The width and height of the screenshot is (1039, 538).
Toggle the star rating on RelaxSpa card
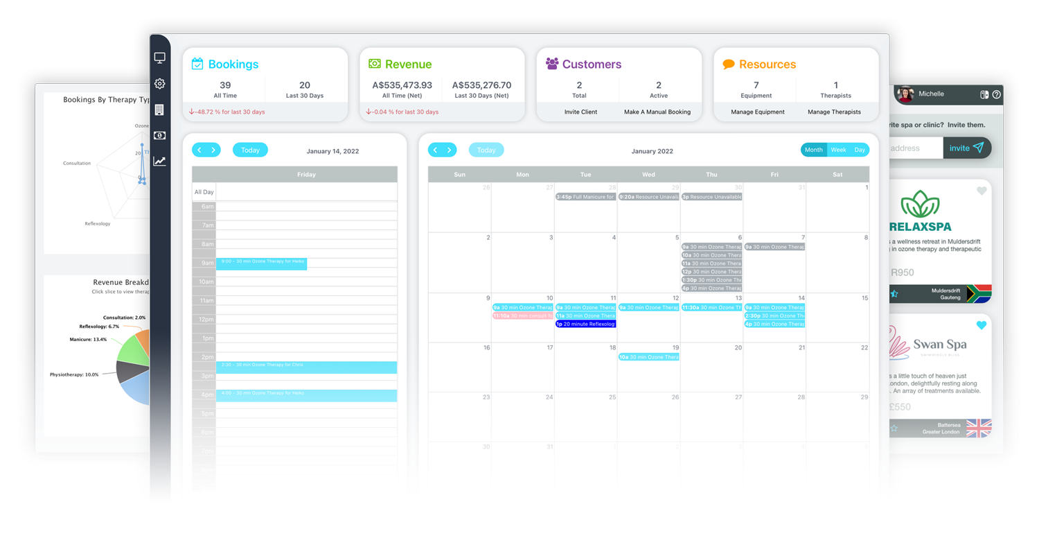click(x=894, y=294)
